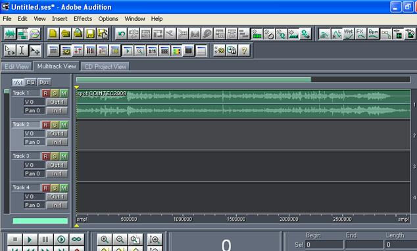The width and height of the screenshot is (417, 251).
Task: Solo Track 1 with S button
Action: click(55, 93)
